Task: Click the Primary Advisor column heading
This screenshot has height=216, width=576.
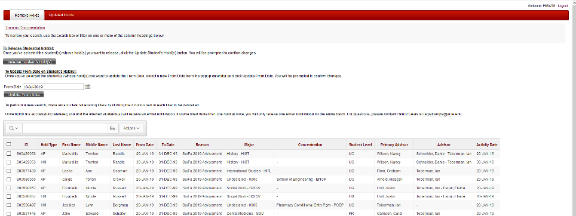Action: [x=394, y=145]
